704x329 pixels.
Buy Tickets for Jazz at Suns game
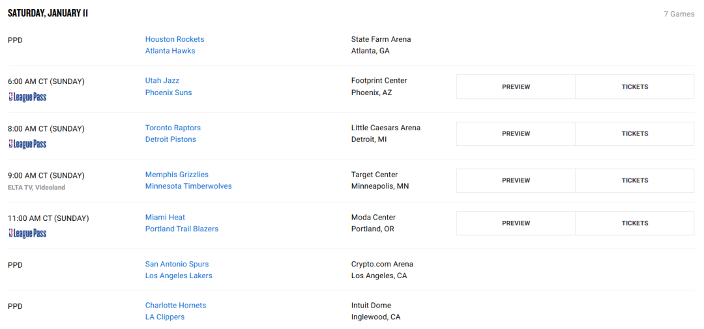tap(635, 87)
